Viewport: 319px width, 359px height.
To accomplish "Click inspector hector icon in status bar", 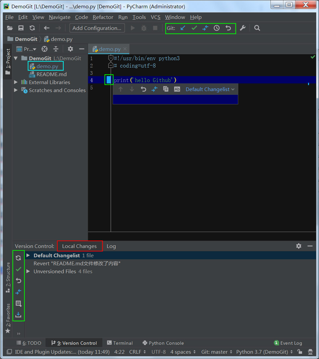I will 310,352.
